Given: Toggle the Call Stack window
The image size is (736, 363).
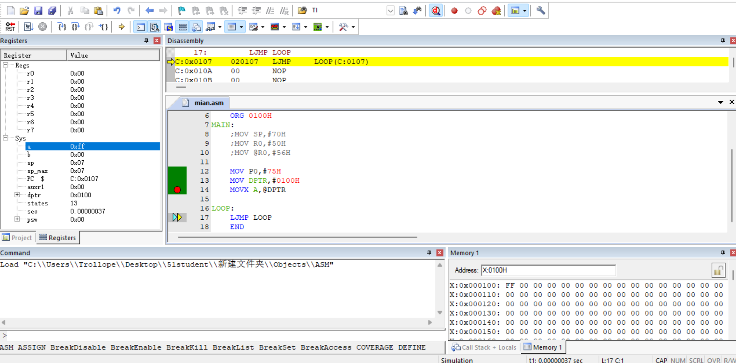Looking at the screenshot, I should coord(197,27).
